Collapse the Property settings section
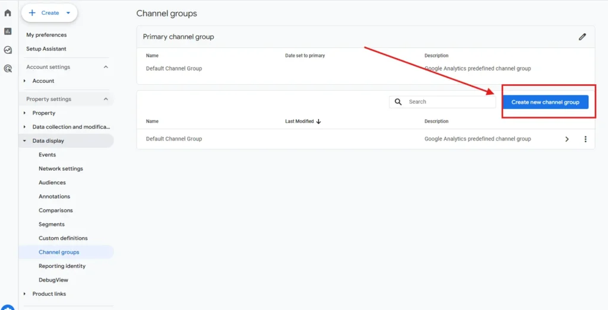 click(106, 99)
